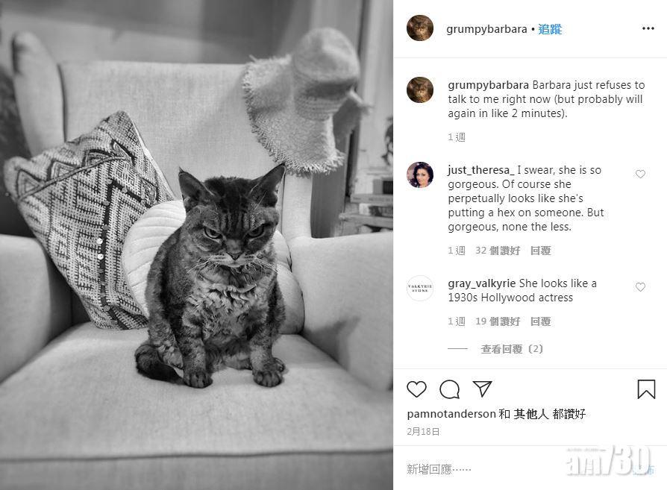
Task: Open grumpybarbara avatar beside the caption
Action: coord(420,89)
